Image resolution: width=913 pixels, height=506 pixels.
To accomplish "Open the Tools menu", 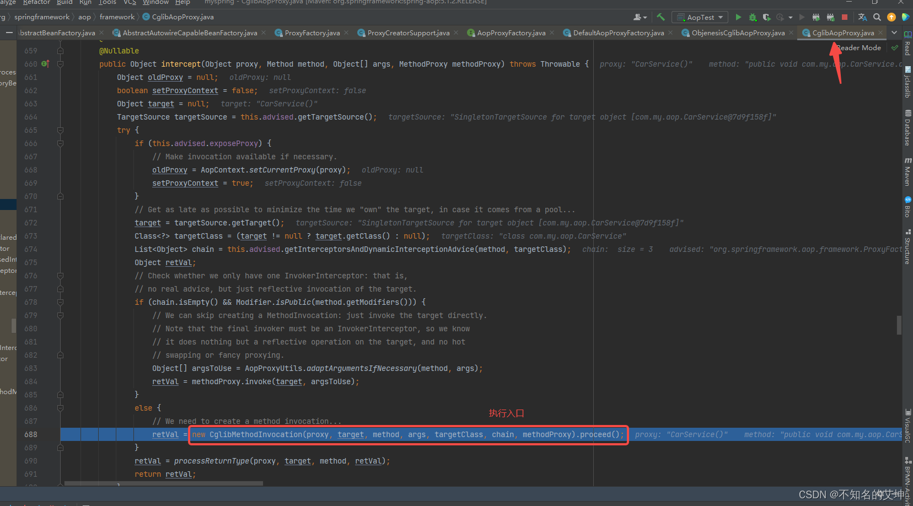I will pos(108,2).
